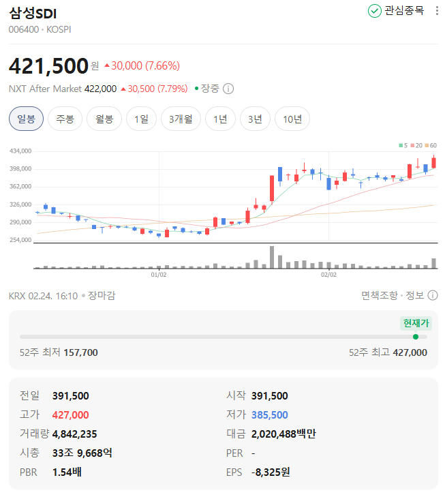Click the info icon beside 면책조항 · 정보

coord(433,295)
